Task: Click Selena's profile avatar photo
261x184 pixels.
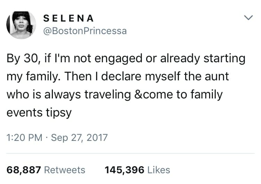Action: pyautogui.click(x=21, y=24)
